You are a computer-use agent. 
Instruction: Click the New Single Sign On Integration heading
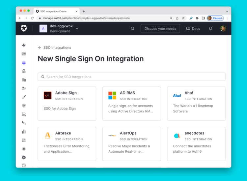(91, 59)
